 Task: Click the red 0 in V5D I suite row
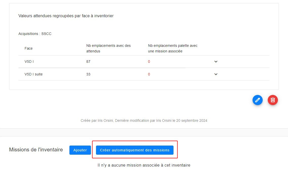pyautogui.click(x=149, y=74)
